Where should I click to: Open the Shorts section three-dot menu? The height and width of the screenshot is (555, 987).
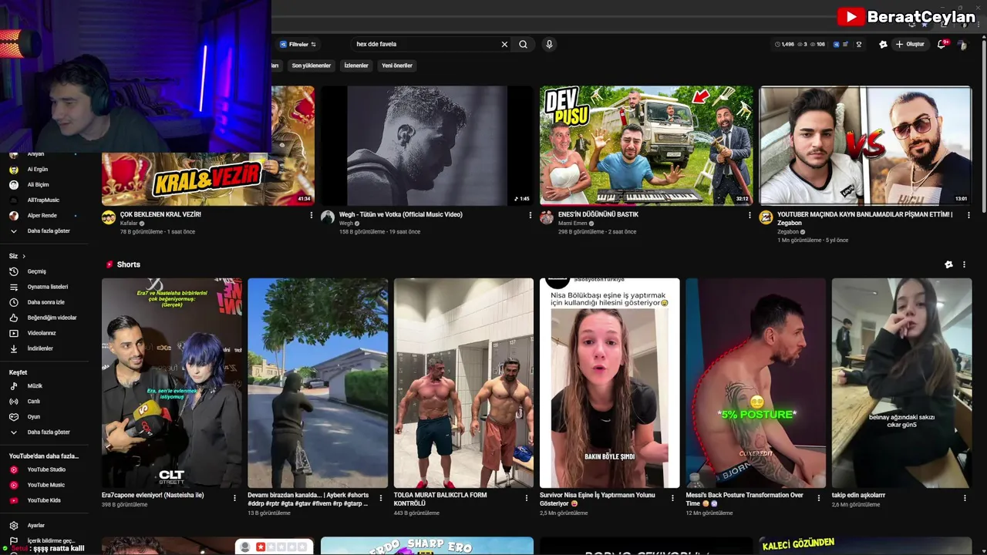(x=964, y=264)
